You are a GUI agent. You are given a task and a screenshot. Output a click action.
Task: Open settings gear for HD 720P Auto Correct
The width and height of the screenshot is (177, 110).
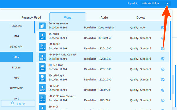pos(163,100)
